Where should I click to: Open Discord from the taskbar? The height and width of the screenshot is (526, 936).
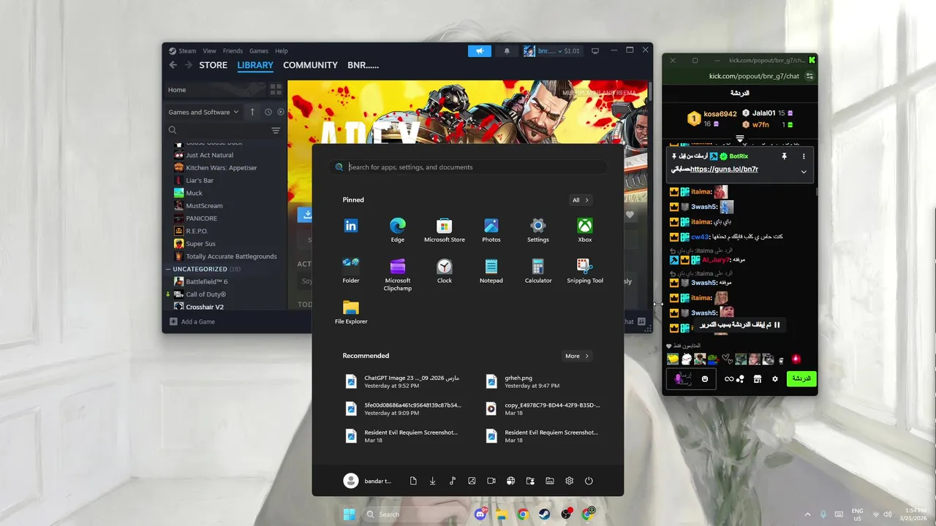480,514
